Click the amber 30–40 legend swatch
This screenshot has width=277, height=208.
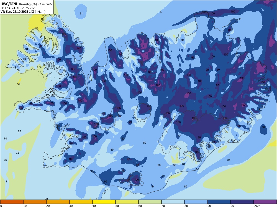click(81, 202)
